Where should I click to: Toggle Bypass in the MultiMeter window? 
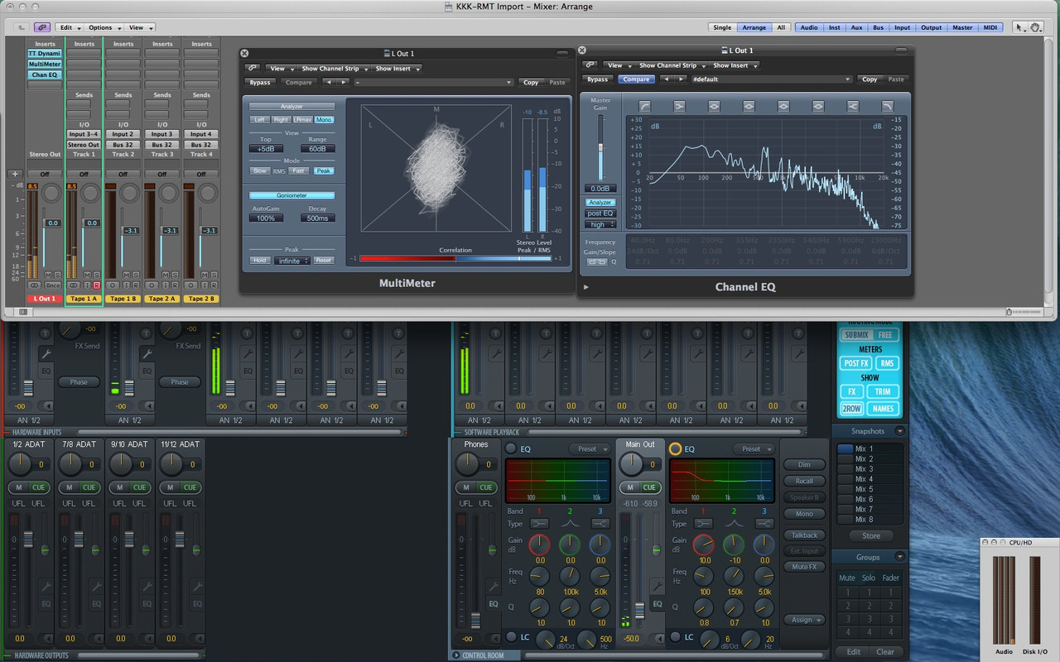click(260, 82)
